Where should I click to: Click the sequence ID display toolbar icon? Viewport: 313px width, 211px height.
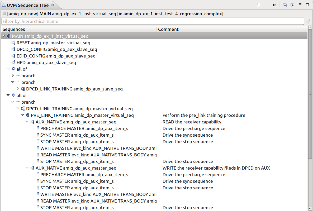point(274,5)
